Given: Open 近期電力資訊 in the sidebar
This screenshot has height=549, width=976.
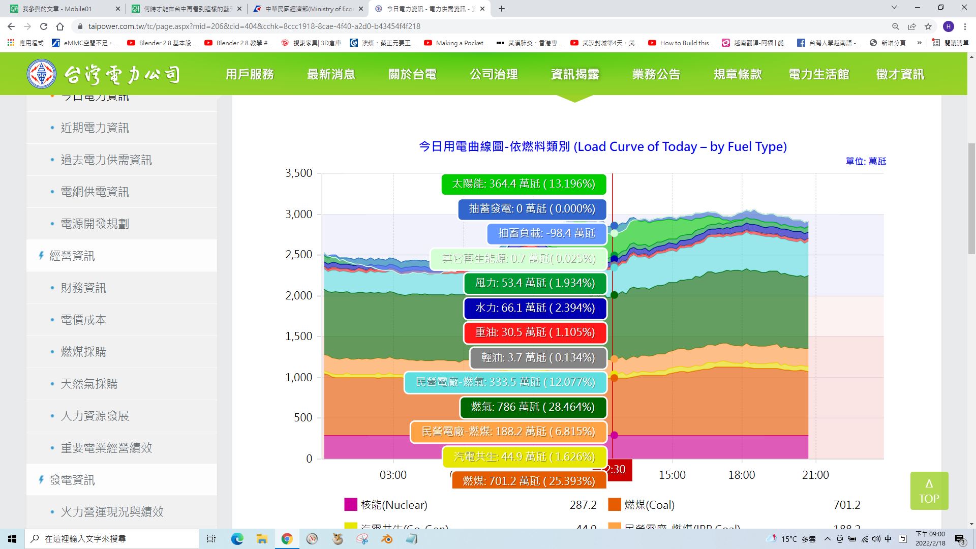Looking at the screenshot, I should click(x=121, y=128).
